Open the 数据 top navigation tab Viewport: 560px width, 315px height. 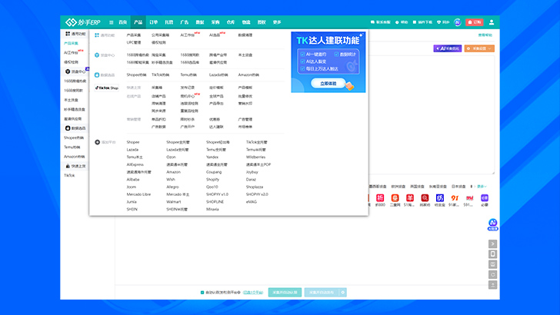(x=200, y=22)
